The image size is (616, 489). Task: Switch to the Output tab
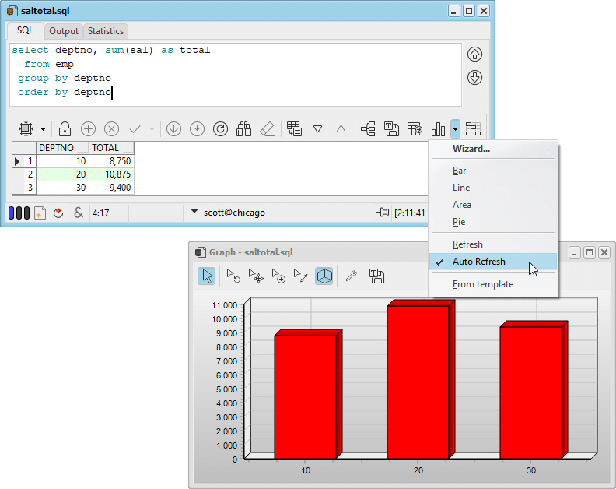pyautogui.click(x=64, y=31)
